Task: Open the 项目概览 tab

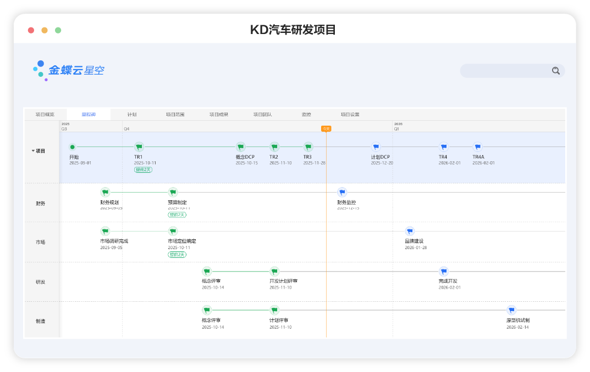Action: point(46,114)
